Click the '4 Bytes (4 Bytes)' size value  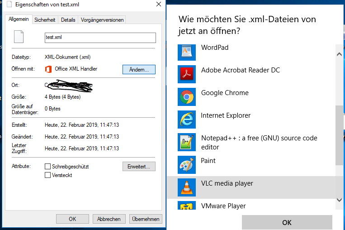click(62, 97)
